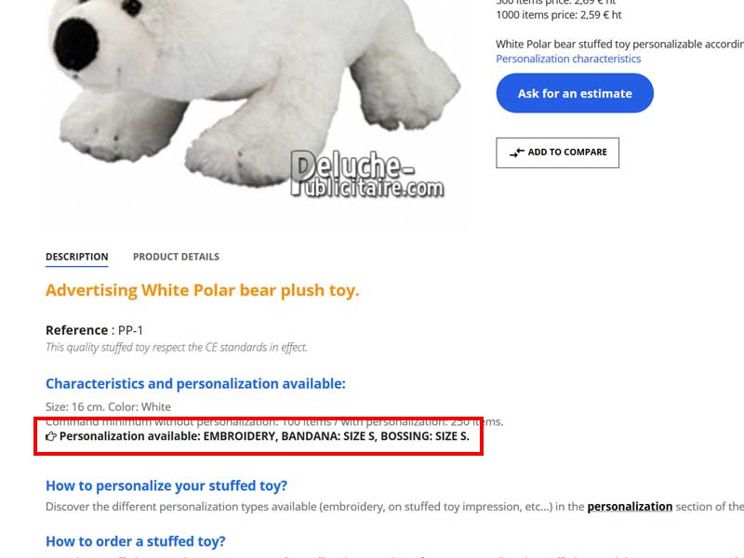
Task: Click the White Polar bear stuffed toy description sentence
Action: click(x=619, y=44)
